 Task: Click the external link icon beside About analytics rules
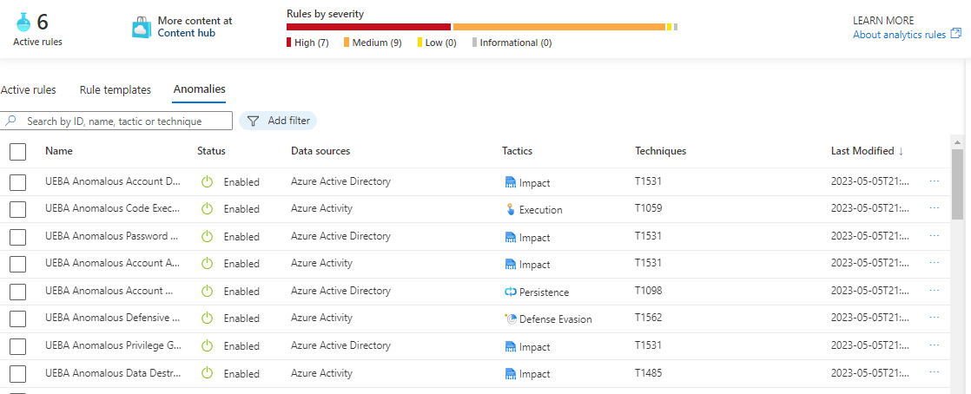956,34
